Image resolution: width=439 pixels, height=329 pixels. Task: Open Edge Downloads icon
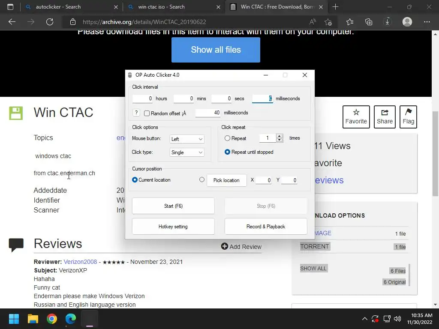pyautogui.click(x=388, y=22)
